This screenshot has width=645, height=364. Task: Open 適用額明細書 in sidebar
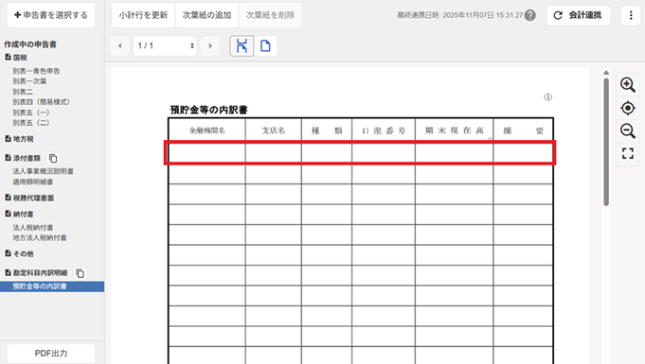point(33,182)
